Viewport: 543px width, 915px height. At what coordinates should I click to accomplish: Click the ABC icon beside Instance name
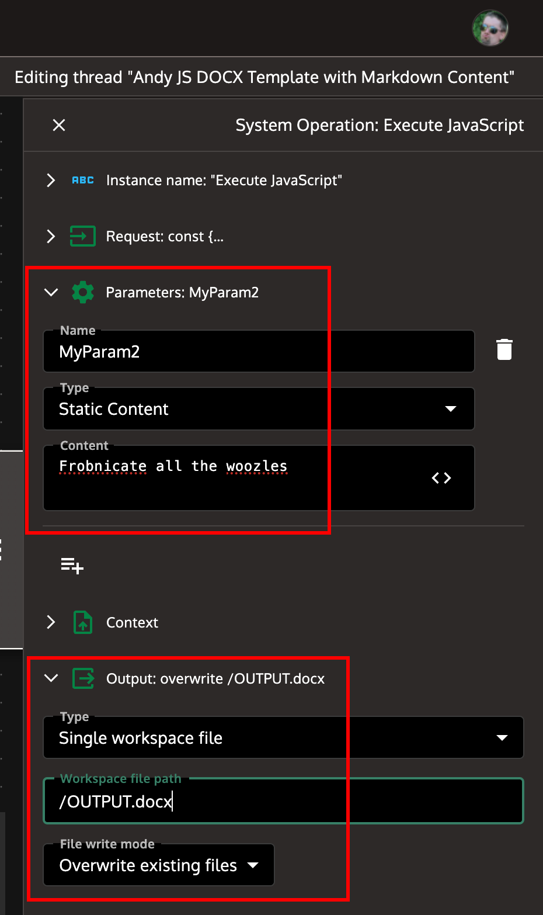click(x=82, y=180)
